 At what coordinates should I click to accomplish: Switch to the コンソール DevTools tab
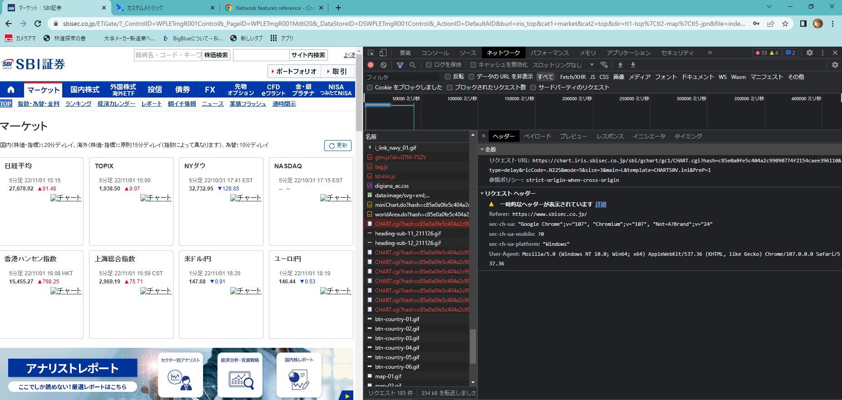pyautogui.click(x=435, y=53)
